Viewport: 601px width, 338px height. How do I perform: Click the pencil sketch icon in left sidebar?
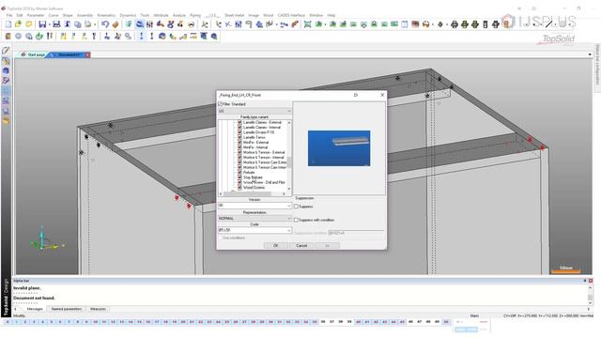tap(6, 50)
